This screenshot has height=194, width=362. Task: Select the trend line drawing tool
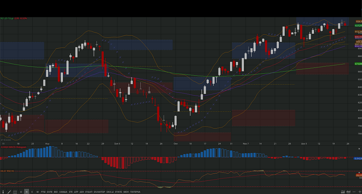(x=9, y=192)
